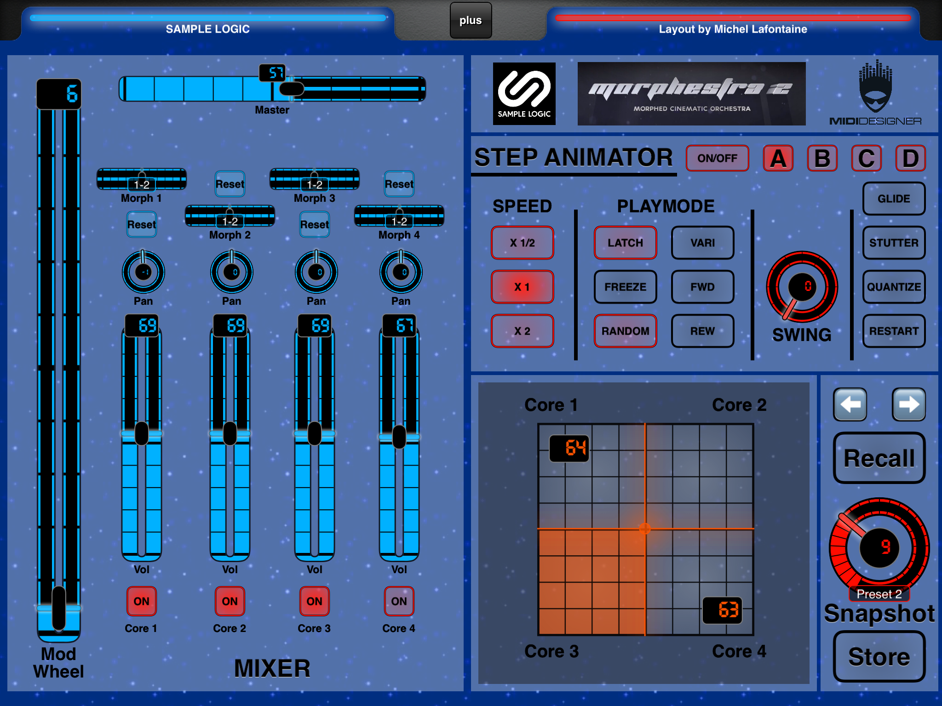This screenshot has height=706, width=942.
Task: Disable the Core 3 ON button
Action: 314,601
